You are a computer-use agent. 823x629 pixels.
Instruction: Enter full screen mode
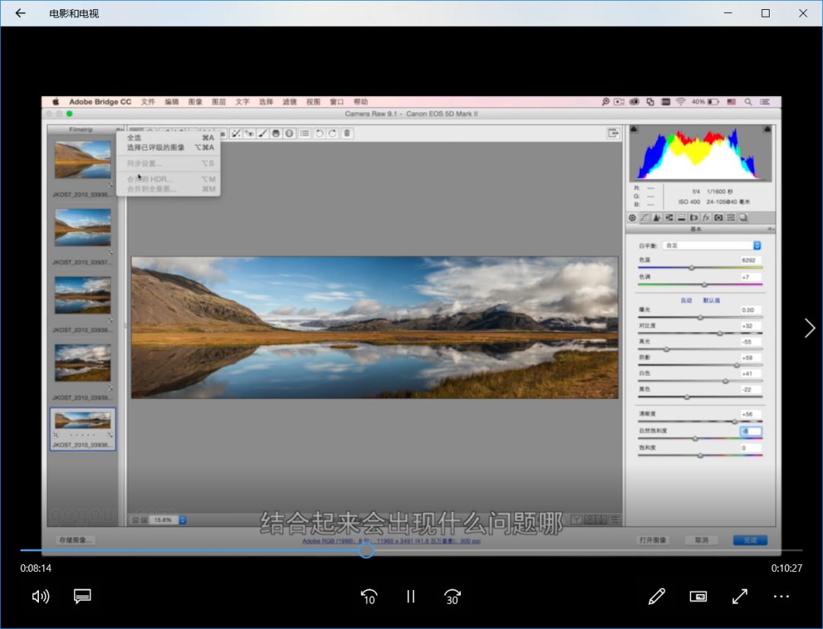[739, 596]
